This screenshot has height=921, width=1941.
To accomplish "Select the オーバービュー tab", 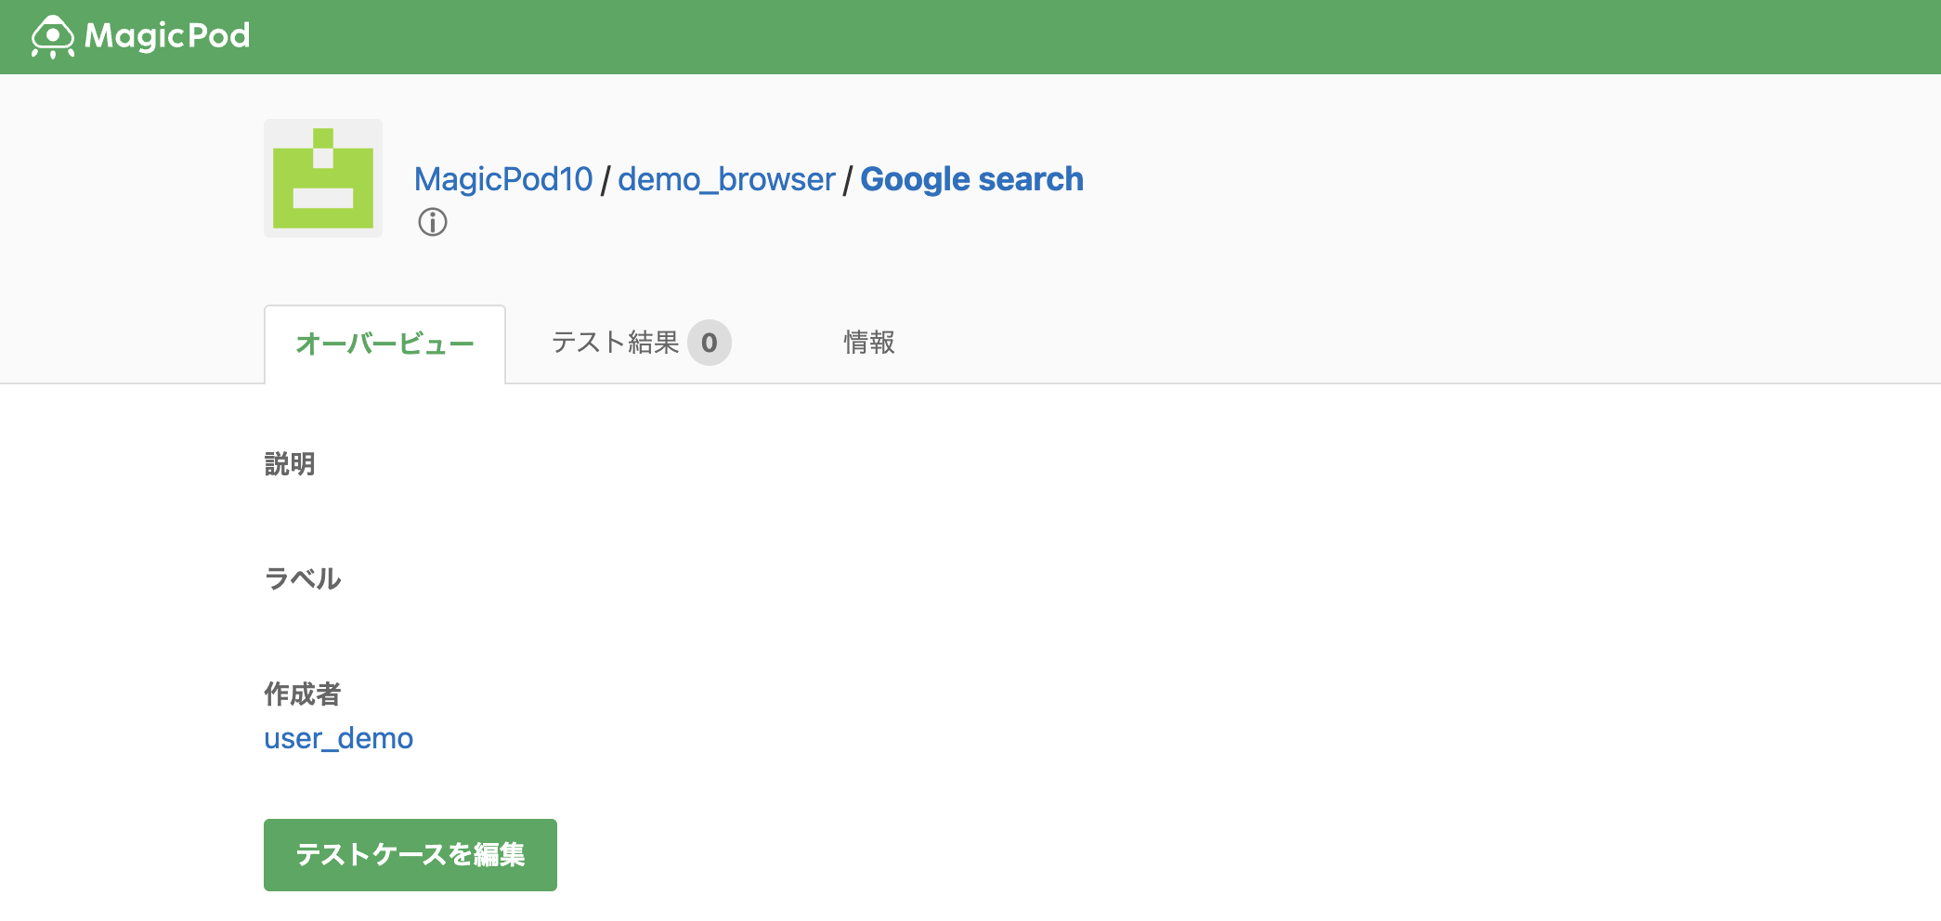I will coord(384,344).
